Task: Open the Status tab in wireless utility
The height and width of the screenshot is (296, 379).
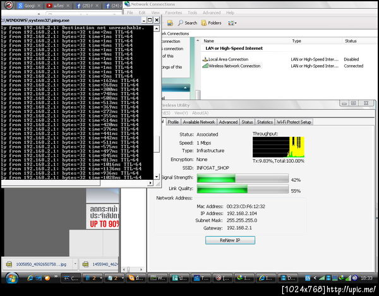Action: [247, 122]
